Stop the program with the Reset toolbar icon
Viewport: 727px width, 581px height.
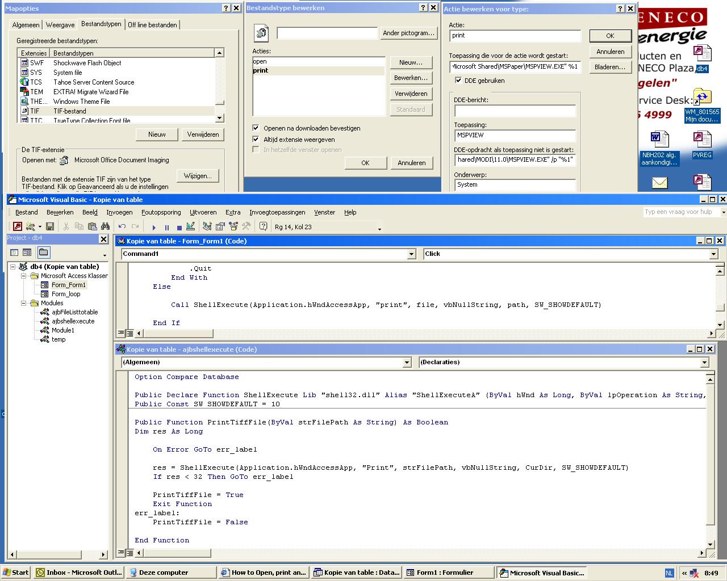(x=179, y=226)
